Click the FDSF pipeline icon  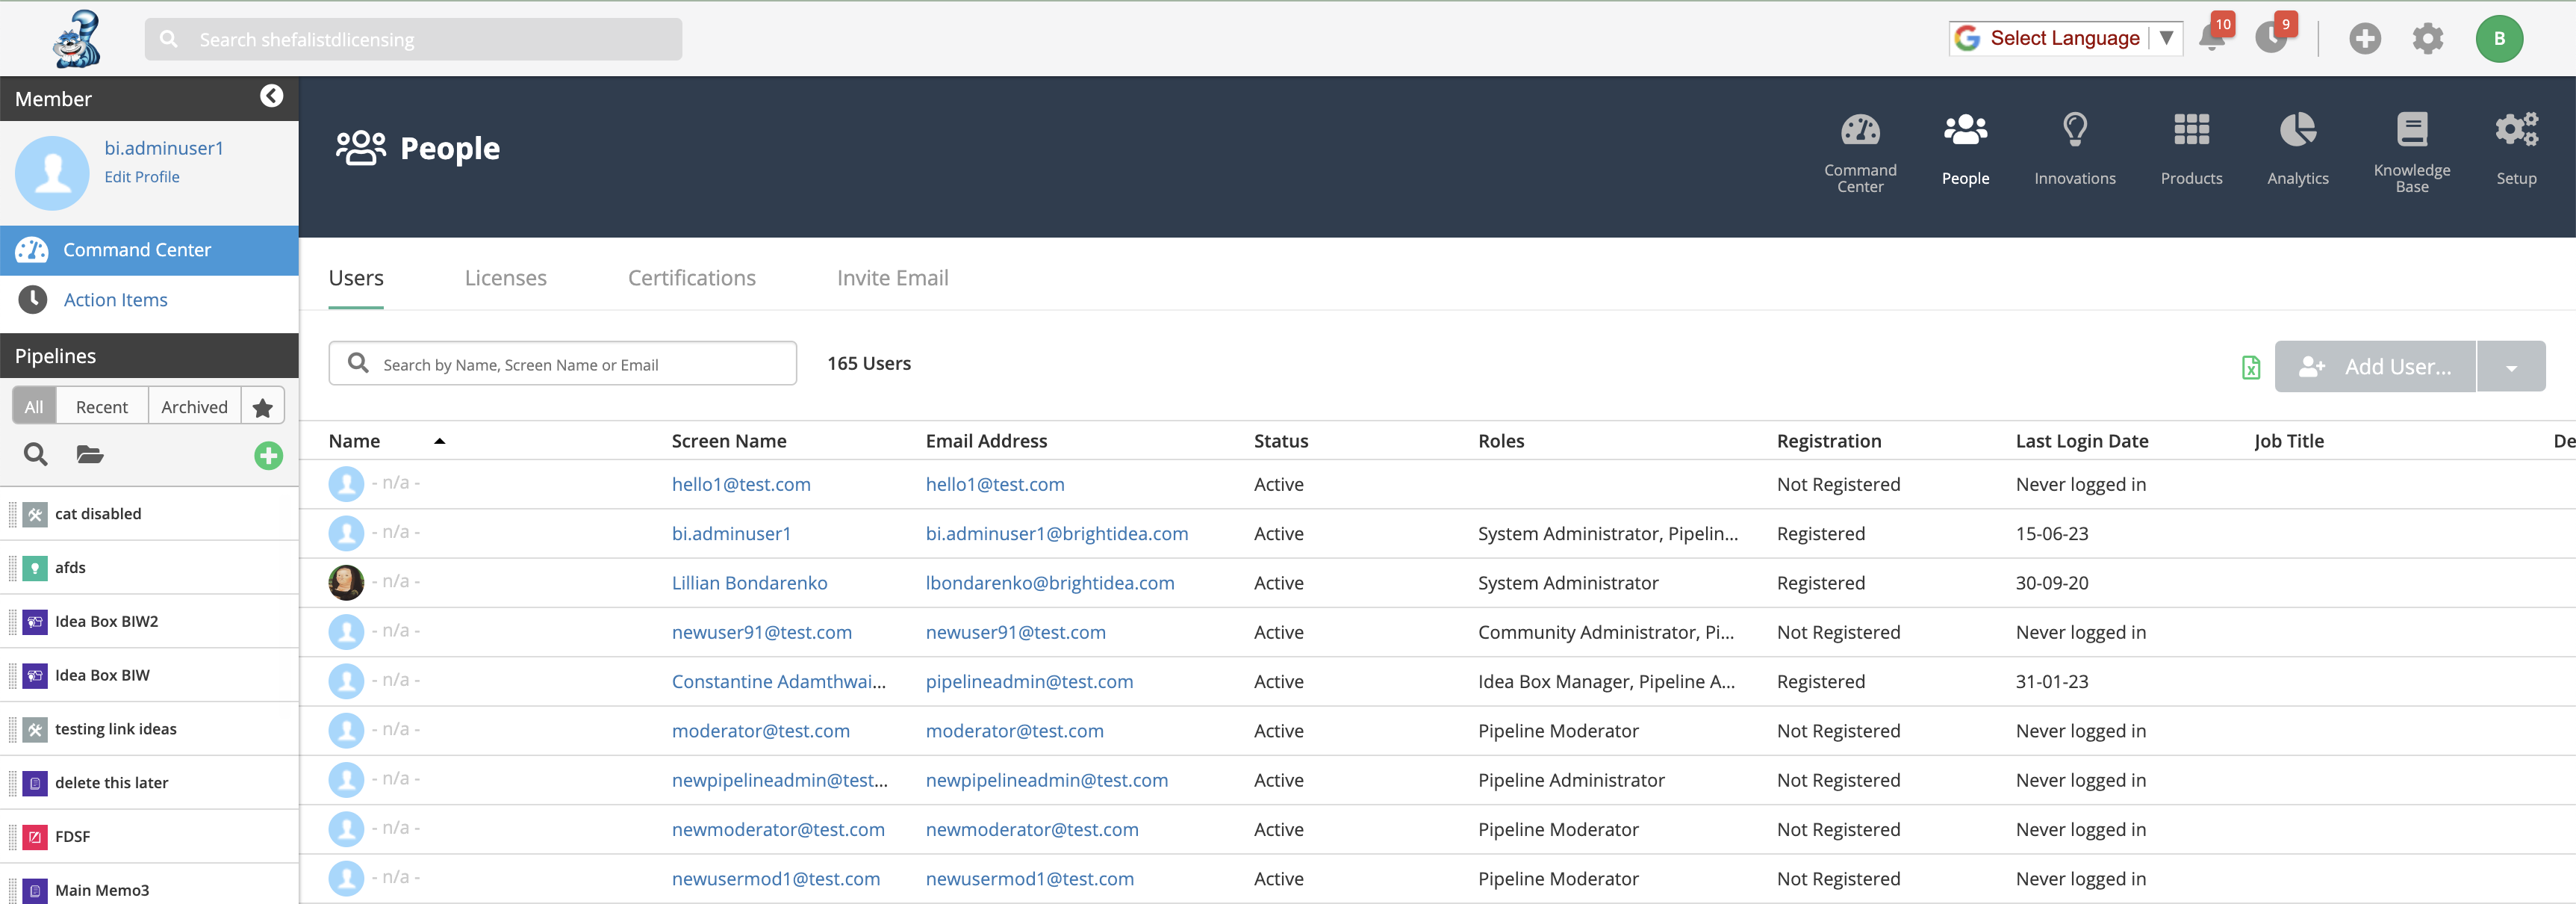[35, 837]
